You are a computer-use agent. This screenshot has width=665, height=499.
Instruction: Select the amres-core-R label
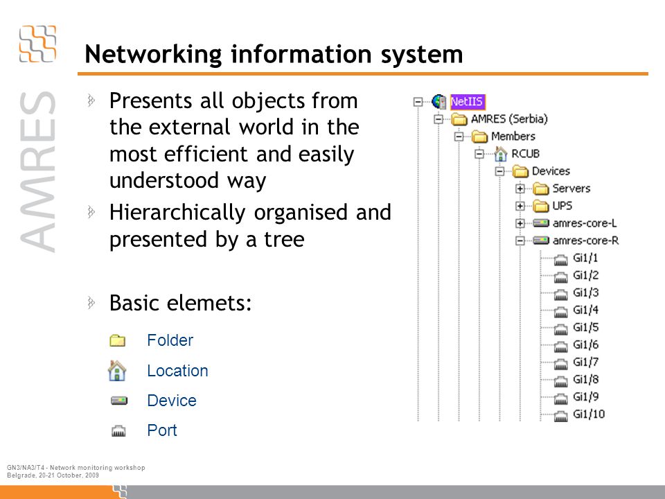[586, 240]
